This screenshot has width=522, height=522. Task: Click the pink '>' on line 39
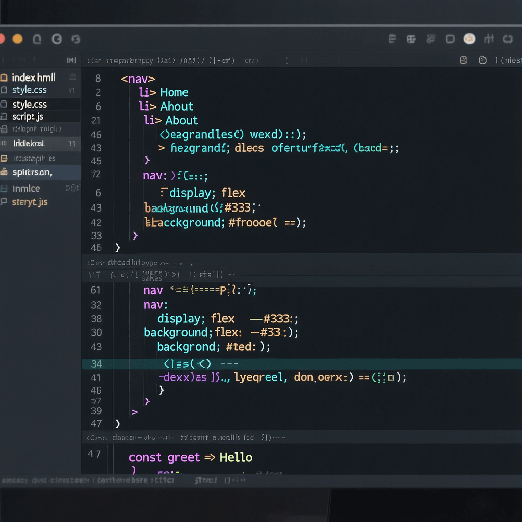[135, 412]
